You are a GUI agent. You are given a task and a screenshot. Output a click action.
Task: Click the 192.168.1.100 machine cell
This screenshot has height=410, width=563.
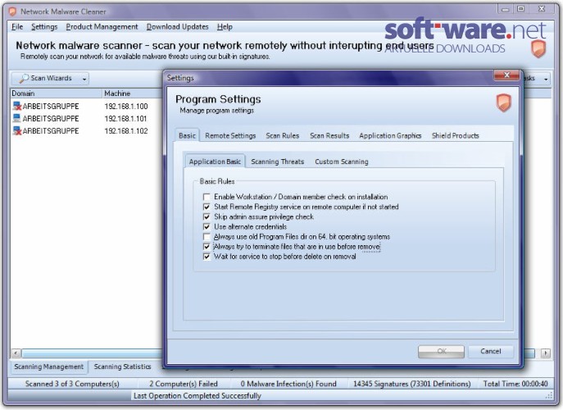126,107
